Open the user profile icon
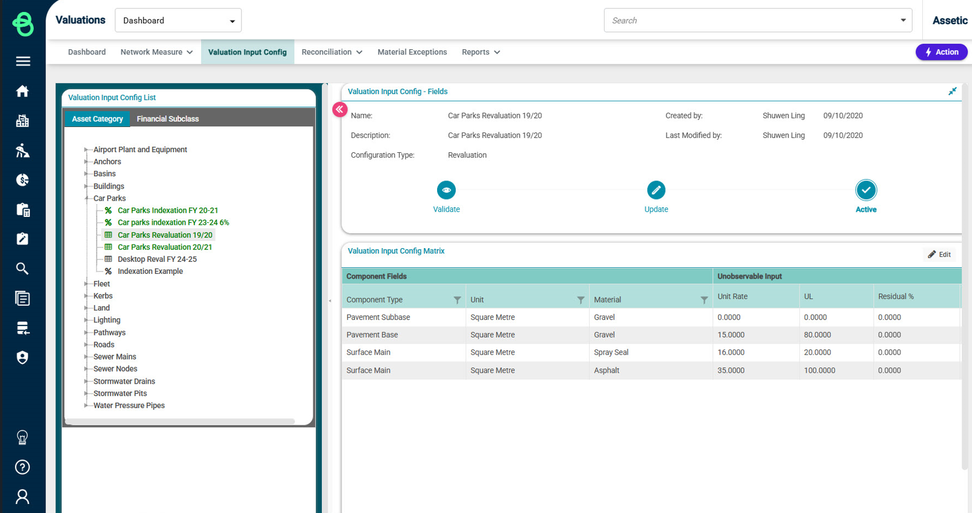Image resolution: width=972 pixels, height=513 pixels. [x=22, y=497]
